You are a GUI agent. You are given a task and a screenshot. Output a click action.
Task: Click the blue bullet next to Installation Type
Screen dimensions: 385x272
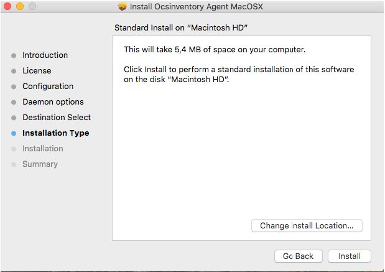point(14,133)
